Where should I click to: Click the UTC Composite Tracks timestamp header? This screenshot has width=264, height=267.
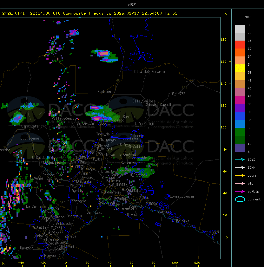(90, 13)
